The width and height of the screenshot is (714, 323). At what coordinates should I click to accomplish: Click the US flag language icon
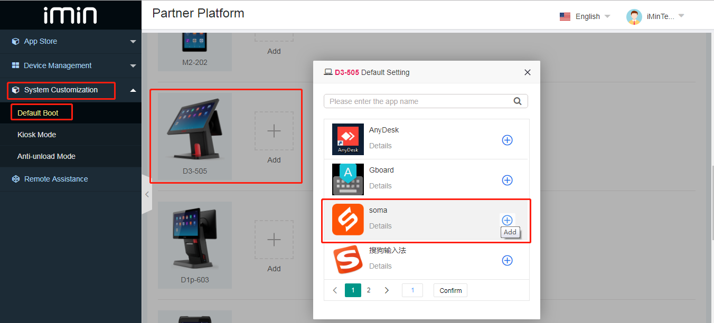[x=565, y=16]
